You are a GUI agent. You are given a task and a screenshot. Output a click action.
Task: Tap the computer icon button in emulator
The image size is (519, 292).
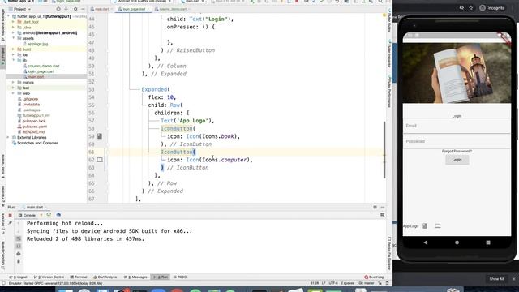click(x=438, y=226)
